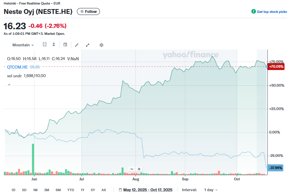Click the 0.00% y-axis label
This screenshot has height=195, width=289.
click(275, 132)
